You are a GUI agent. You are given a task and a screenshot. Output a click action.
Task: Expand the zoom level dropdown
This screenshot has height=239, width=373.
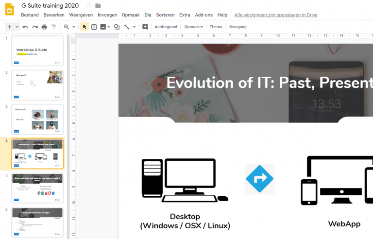pyautogui.click(x=73, y=27)
